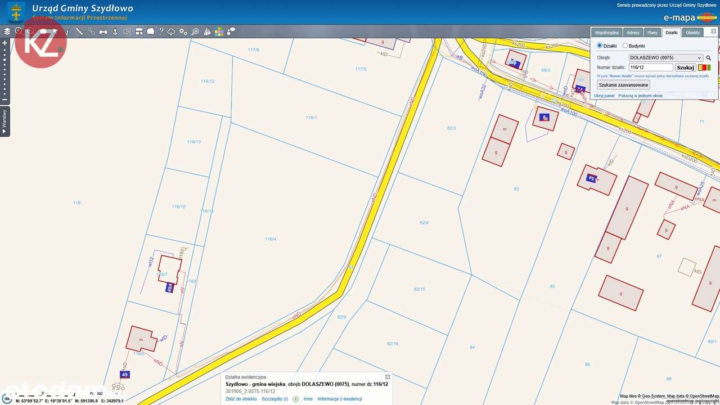The image size is (720, 405).
Task: Click the striped triangle icon in toolbar
Action: [208, 31]
